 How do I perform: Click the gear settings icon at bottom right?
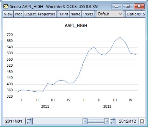(142, 121)
